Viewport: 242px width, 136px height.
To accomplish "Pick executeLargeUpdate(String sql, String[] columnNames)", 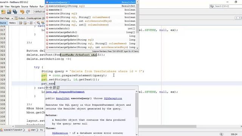I will (x=91, y=43).
